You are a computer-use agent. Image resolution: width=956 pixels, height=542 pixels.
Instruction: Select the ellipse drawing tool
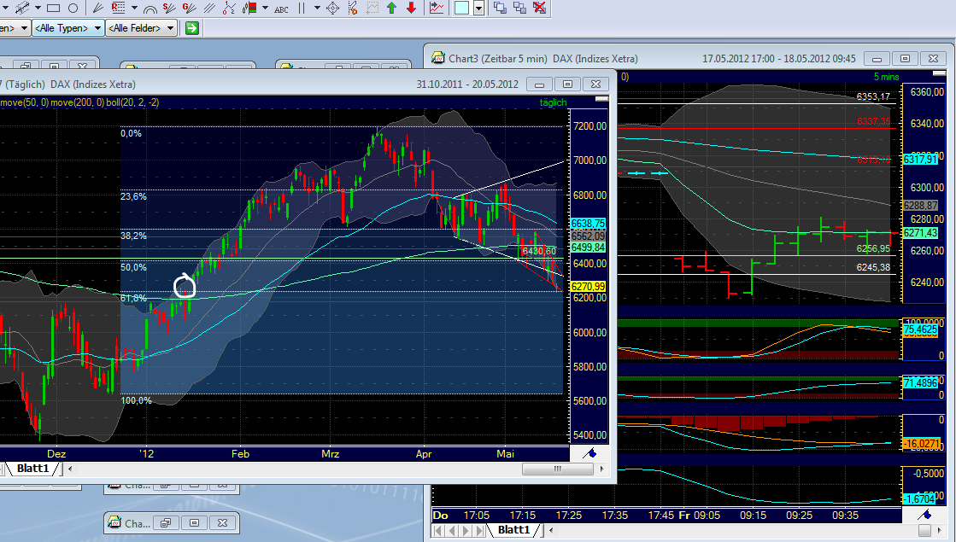coord(73,9)
